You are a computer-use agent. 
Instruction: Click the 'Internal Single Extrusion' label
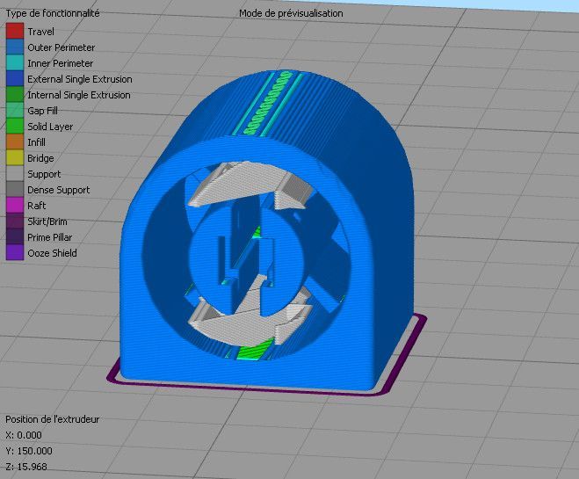[x=79, y=95]
